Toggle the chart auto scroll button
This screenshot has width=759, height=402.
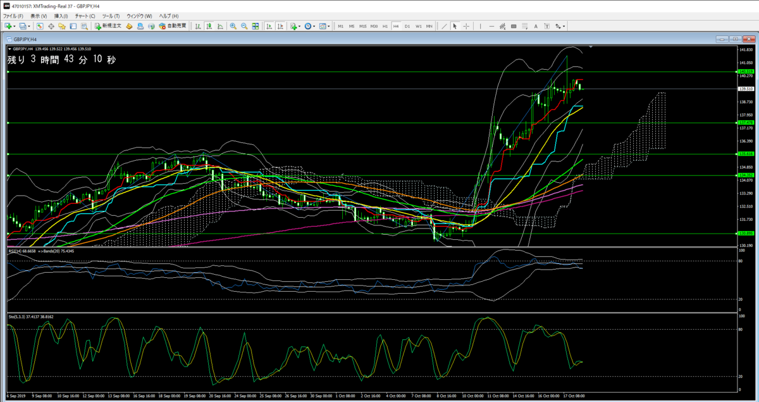(x=269, y=26)
